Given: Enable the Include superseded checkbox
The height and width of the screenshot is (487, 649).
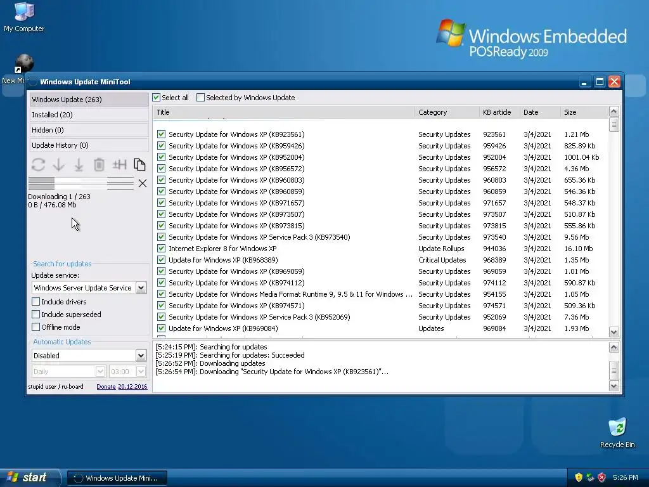Looking at the screenshot, I should 36,315.
